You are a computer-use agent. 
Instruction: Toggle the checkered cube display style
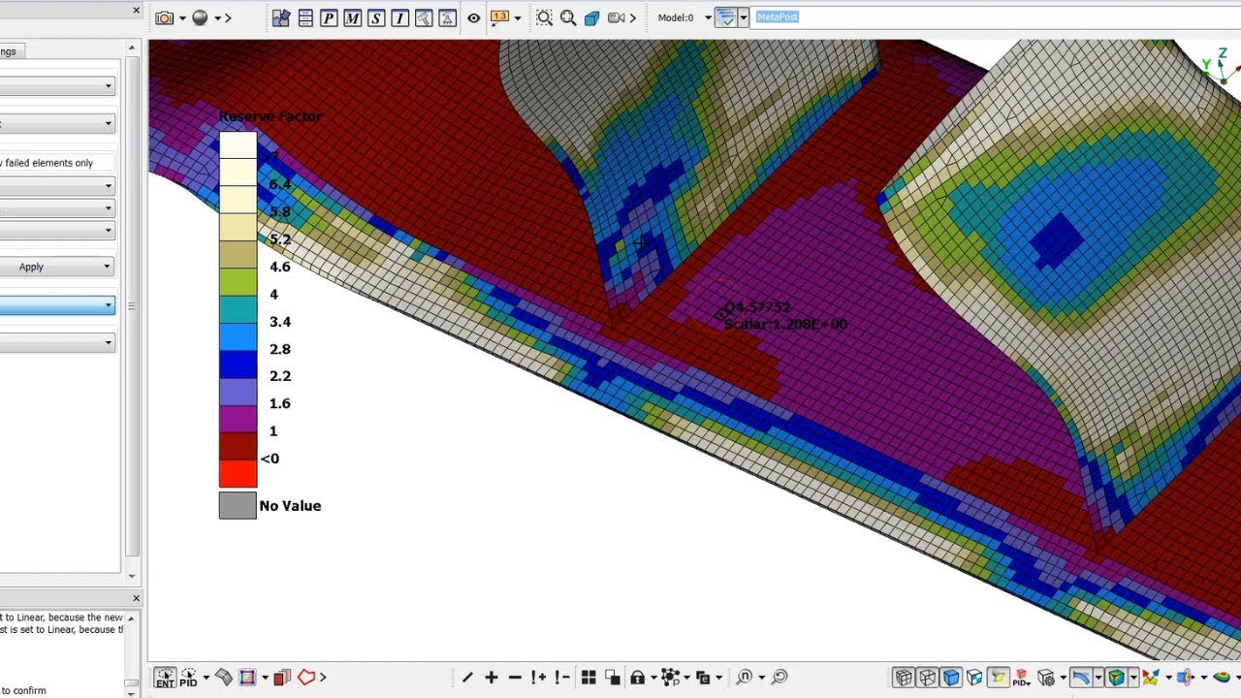(975, 678)
